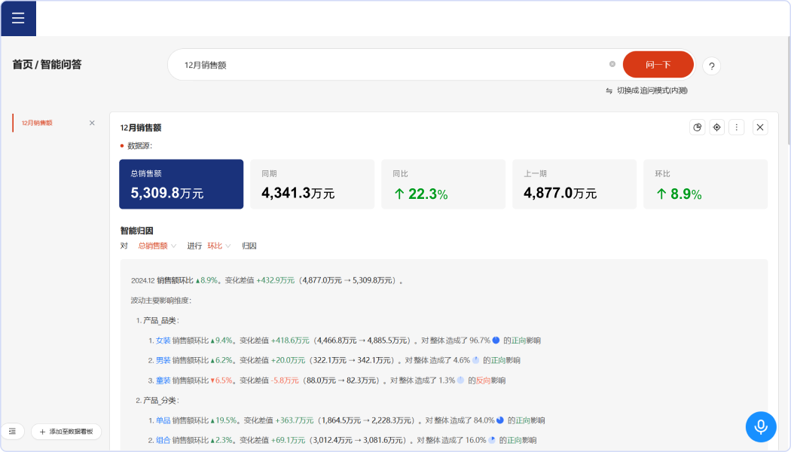Collapse the sidebar list panel
The image size is (791, 452).
(13, 431)
